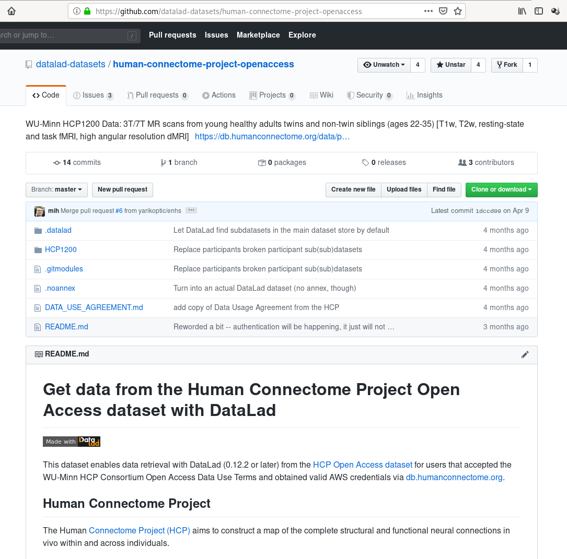Open the Firefox Library icon
Viewport: 567px width, 559px height.
coord(522,11)
